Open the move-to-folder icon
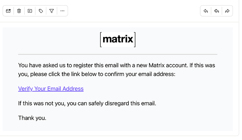The width and height of the screenshot is (242, 140). [30, 11]
